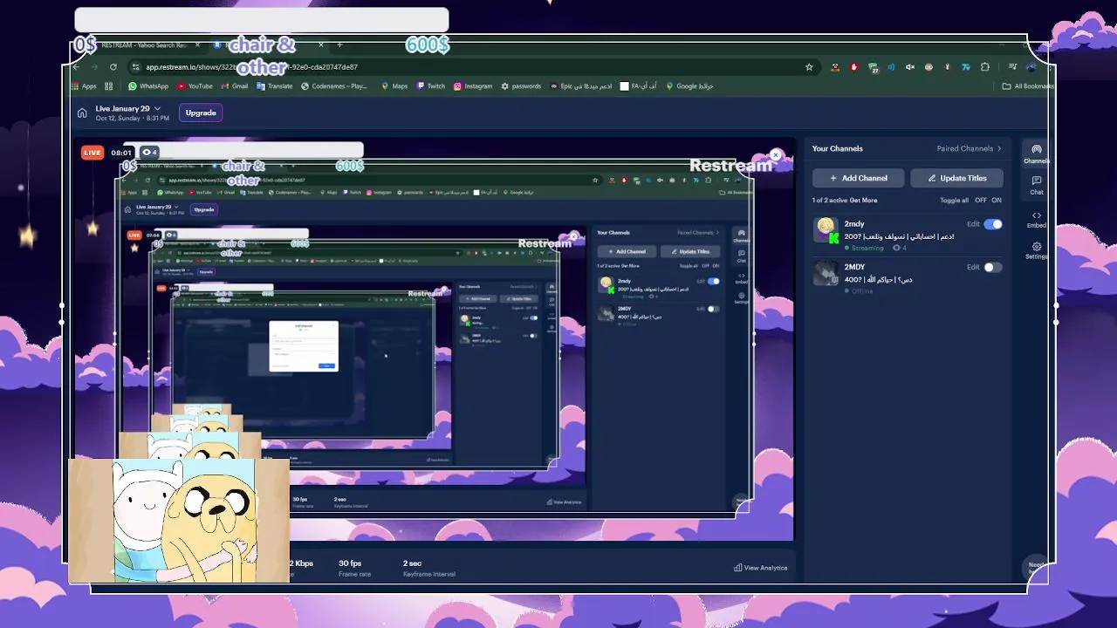The width and height of the screenshot is (1117, 628).
Task: Click the Get More link
Action: [x=864, y=200]
